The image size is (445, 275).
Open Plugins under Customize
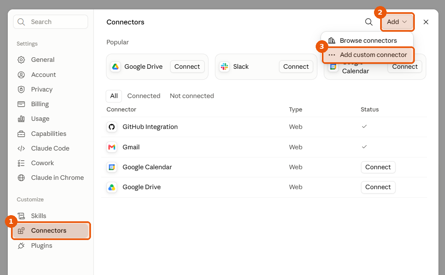(x=51, y=246)
